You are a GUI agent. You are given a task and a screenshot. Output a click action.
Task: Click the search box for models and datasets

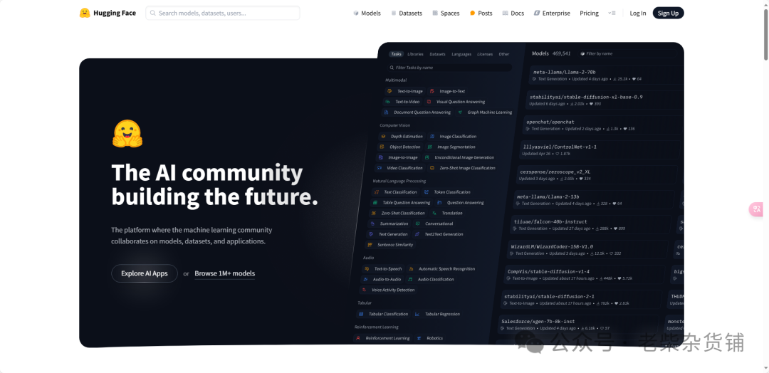(223, 14)
